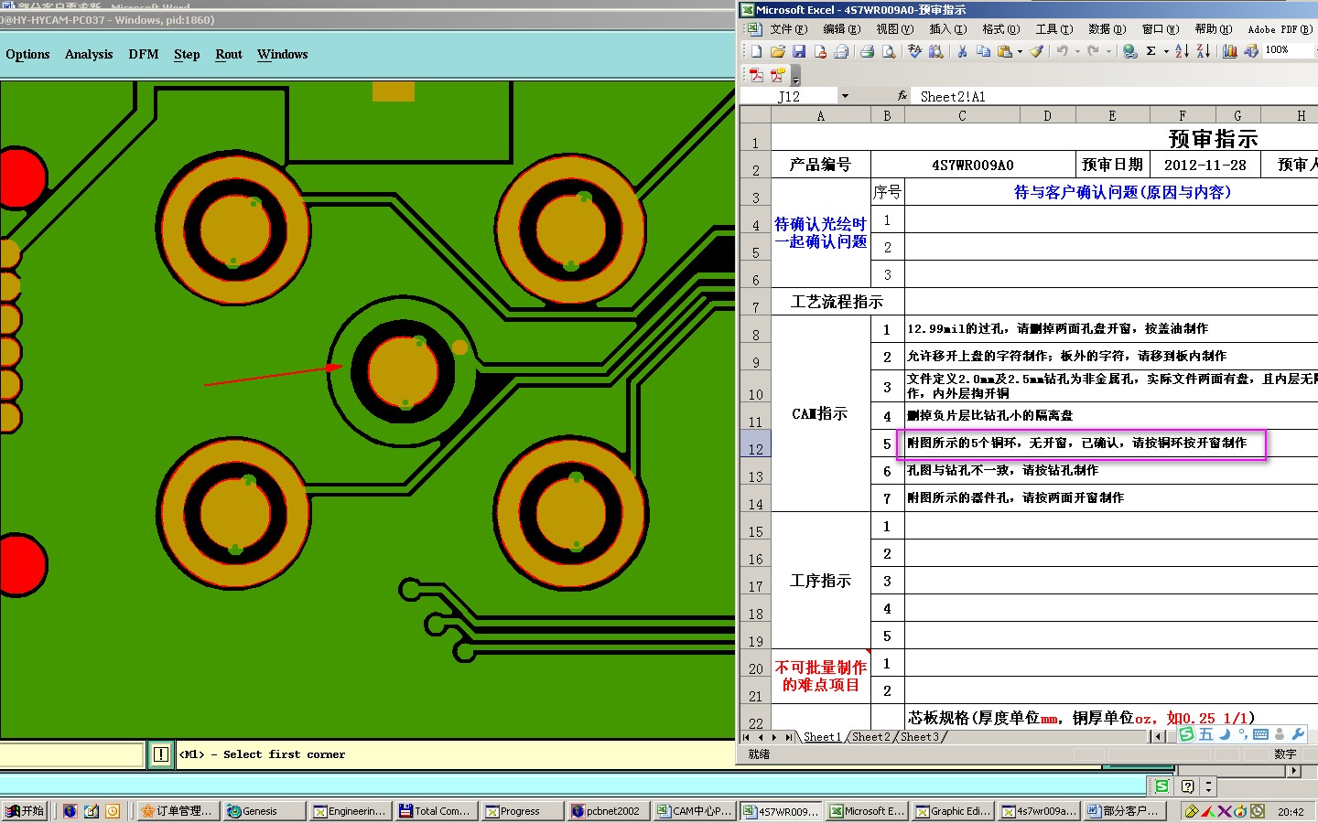Viewport: 1318px width, 823px height.
Task: Create a new workbook in Excel
Action: [756, 51]
